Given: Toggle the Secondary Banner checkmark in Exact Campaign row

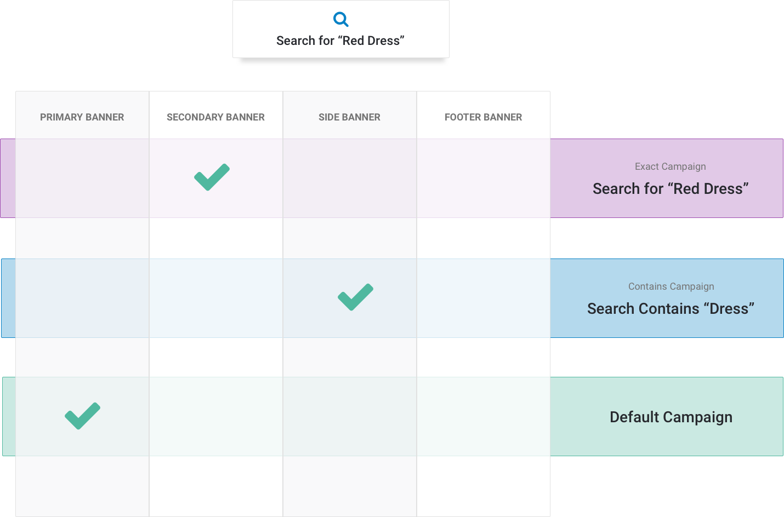Looking at the screenshot, I should [212, 177].
